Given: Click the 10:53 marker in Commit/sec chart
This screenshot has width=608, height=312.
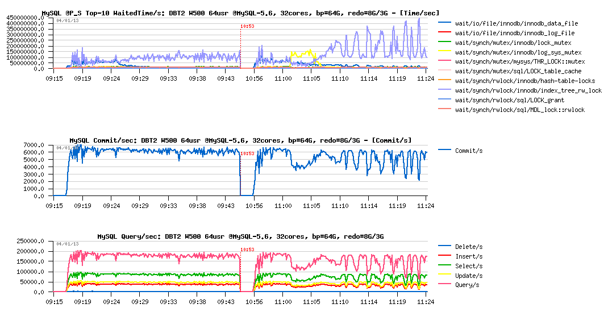Looking at the screenshot, I should [247, 153].
